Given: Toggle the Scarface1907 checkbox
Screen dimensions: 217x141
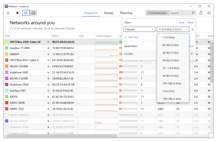Looking at the screenshot, I should click(7, 91).
